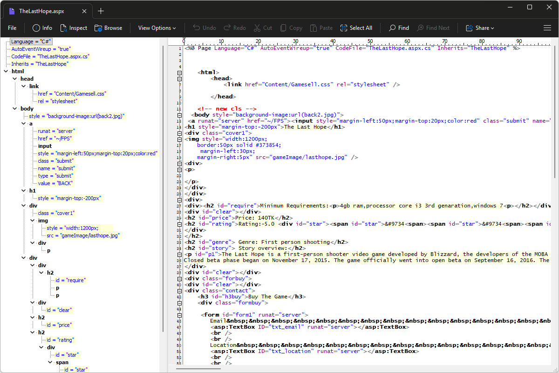Select id = "rating" tree row

[60, 340]
